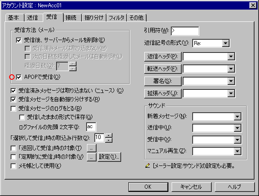
Task: Enable 受信メッセージのログをとる checkbox
Action: [13, 108]
